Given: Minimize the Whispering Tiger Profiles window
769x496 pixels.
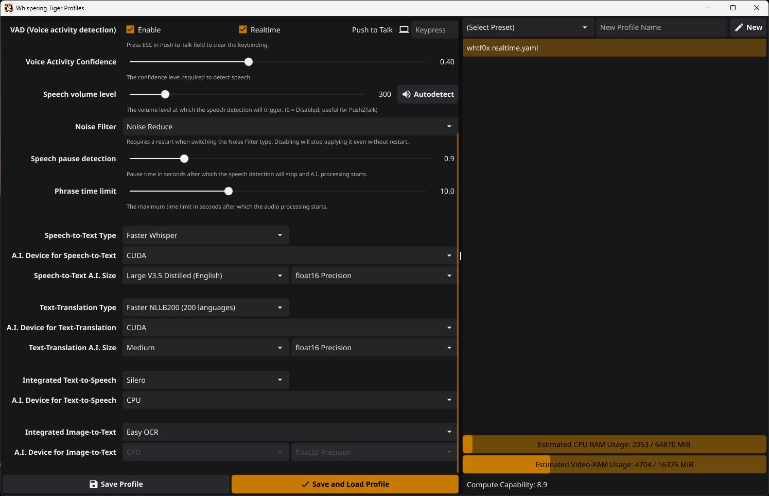Looking at the screenshot, I should point(710,8).
